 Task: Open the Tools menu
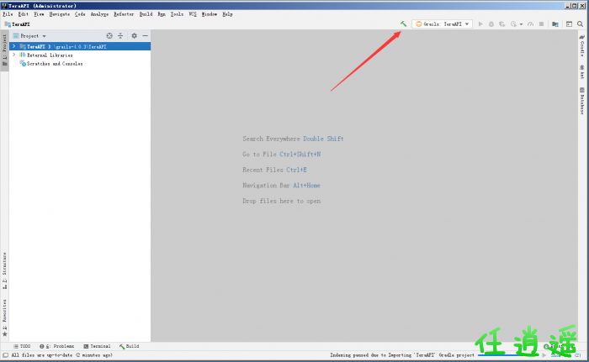(x=177, y=14)
